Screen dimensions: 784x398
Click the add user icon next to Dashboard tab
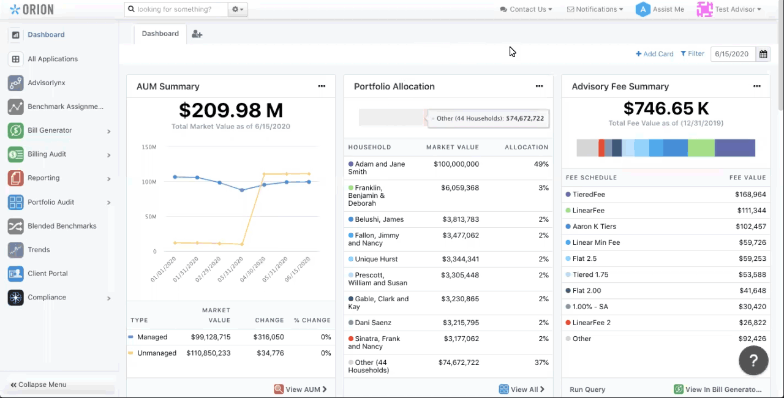197,34
